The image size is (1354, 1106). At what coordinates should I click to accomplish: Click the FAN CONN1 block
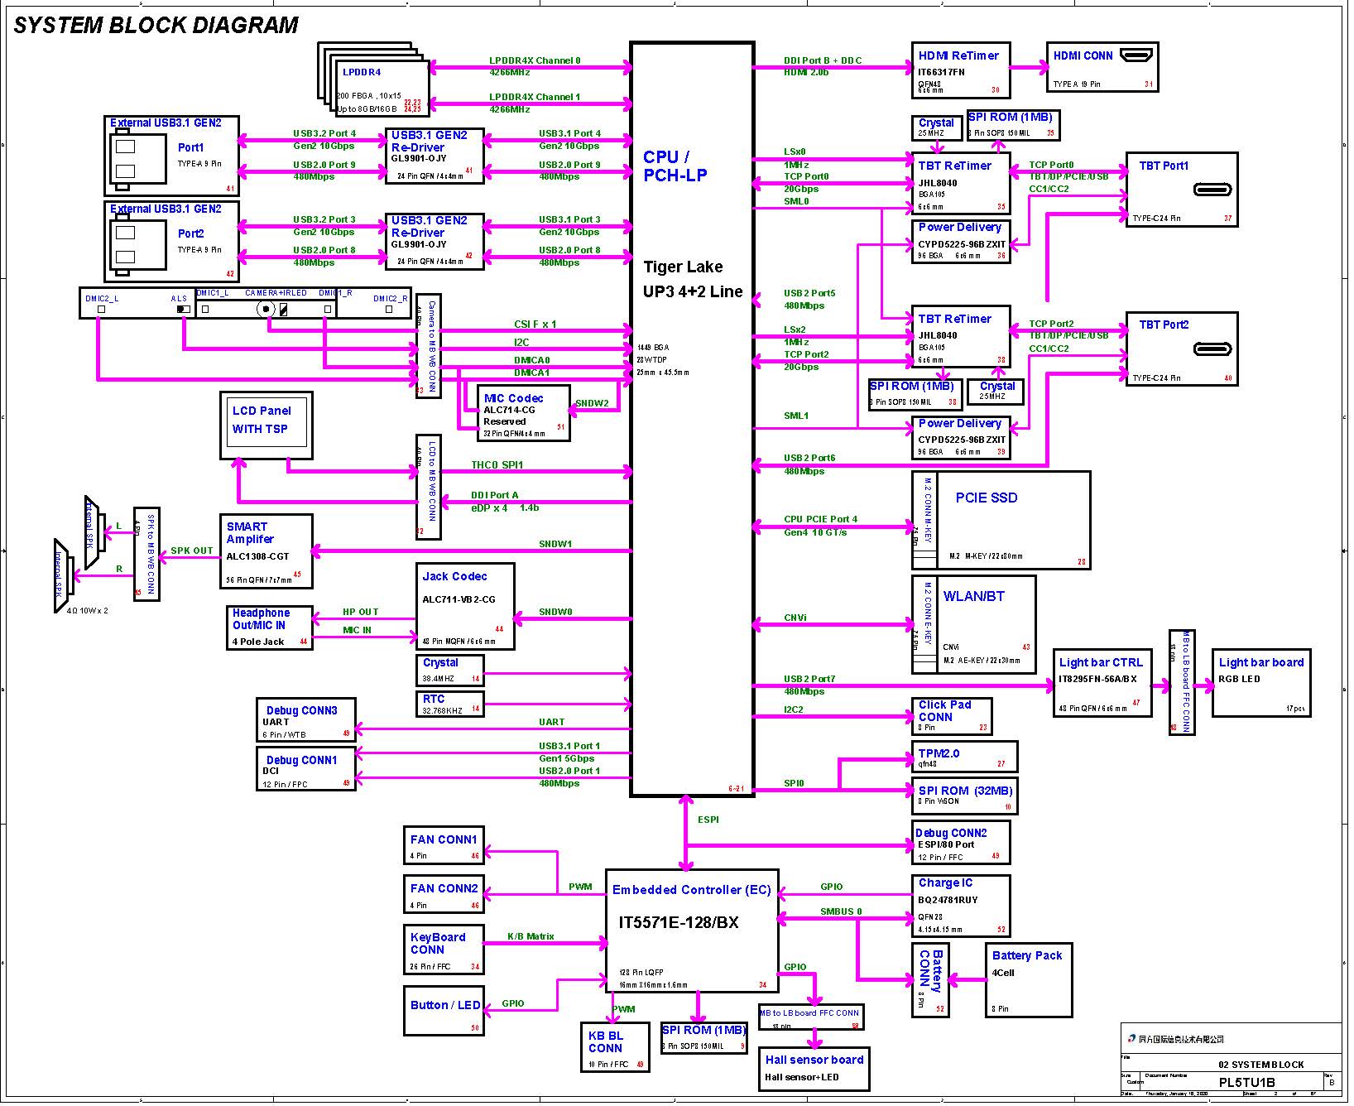click(443, 846)
